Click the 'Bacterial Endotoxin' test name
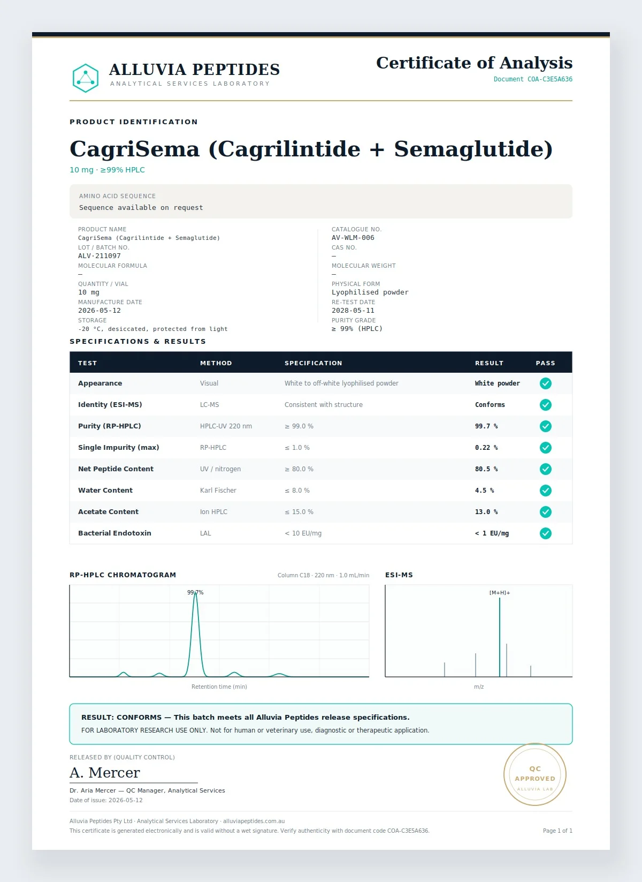Image resolution: width=642 pixels, height=882 pixels. click(114, 533)
